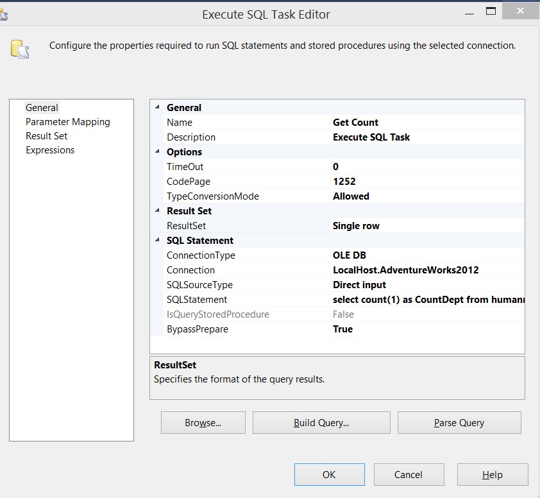Open Help for the editor

tap(493, 474)
